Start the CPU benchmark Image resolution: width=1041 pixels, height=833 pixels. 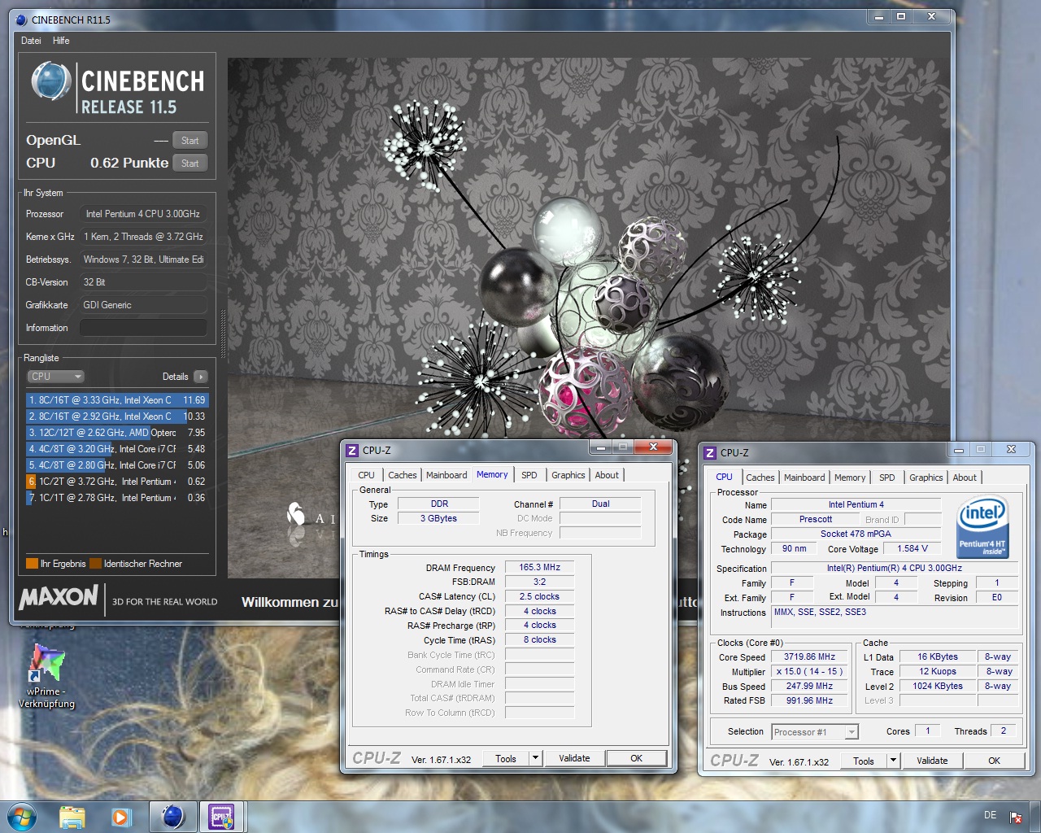(189, 164)
